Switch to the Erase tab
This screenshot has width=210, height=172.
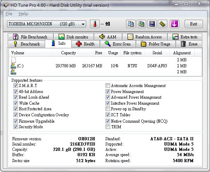click(x=189, y=44)
